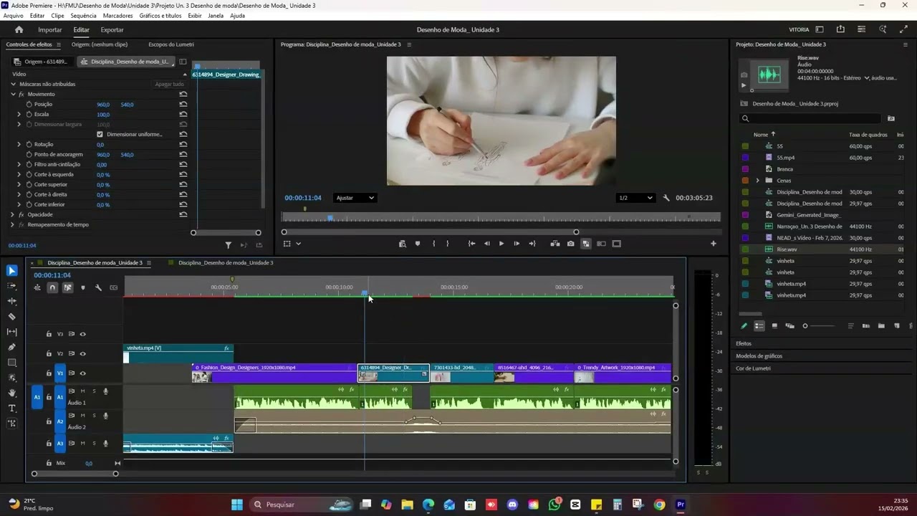Open playback resolution 1/2 dropdown
Viewport: 917px width, 516px height.
(x=635, y=198)
